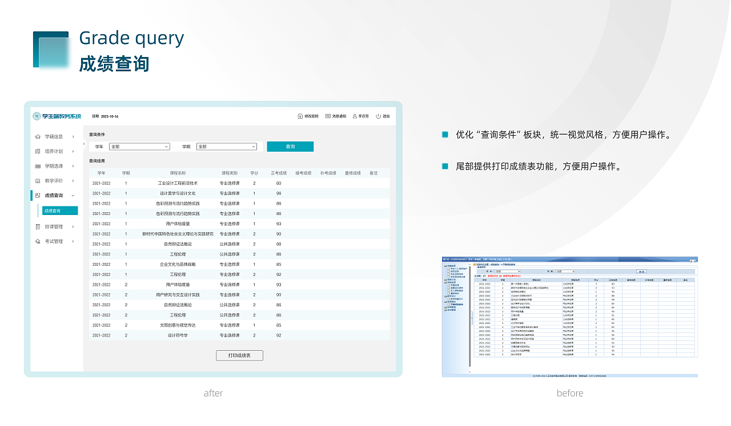Click the 备注 column header
The width and height of the screenshot is (731, 426).
[373, 173]
